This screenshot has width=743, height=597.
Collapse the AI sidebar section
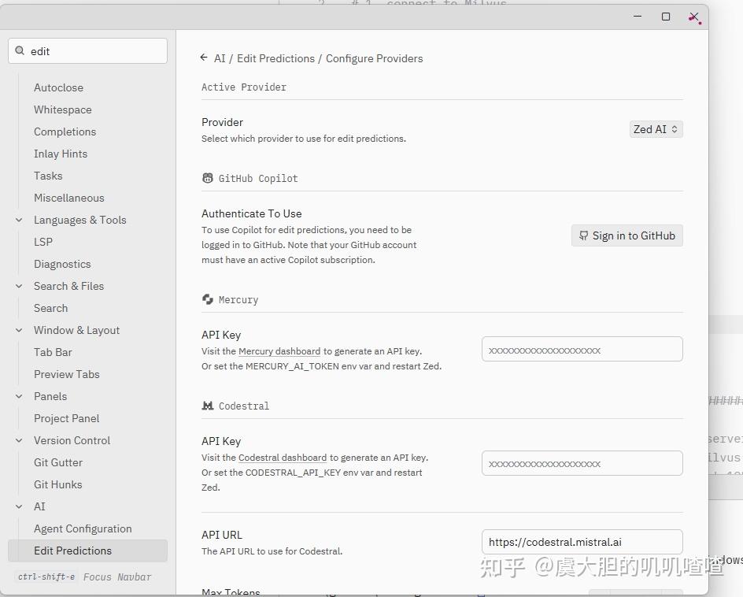tap(19, 506)
